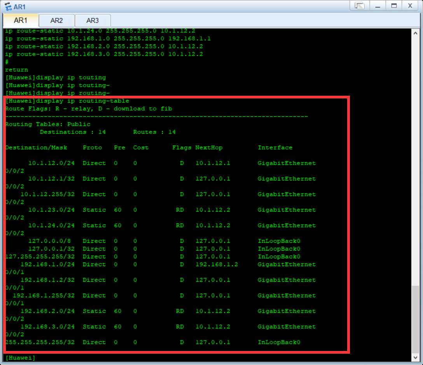Click the 192.168.1.255/32 destination entry
This screenshot has height=365, width=423.
pos(44,296)
